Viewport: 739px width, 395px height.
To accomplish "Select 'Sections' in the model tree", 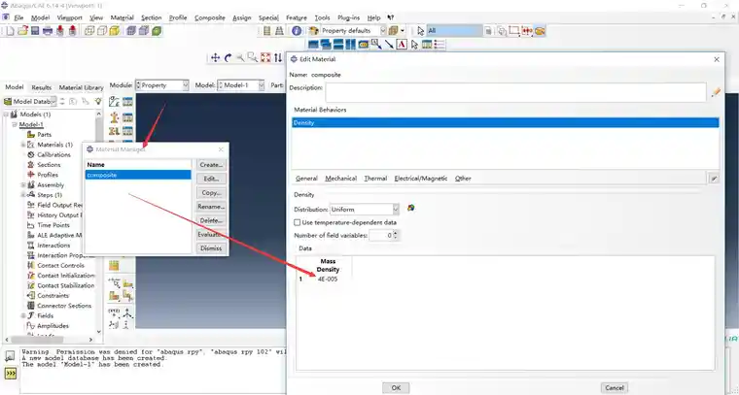I will pyautogui.click(x=49, y=165).
